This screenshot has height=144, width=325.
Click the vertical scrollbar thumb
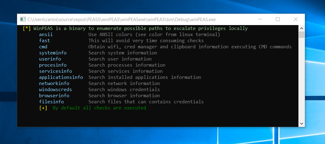pyautogui.click(x=302, y=35)
